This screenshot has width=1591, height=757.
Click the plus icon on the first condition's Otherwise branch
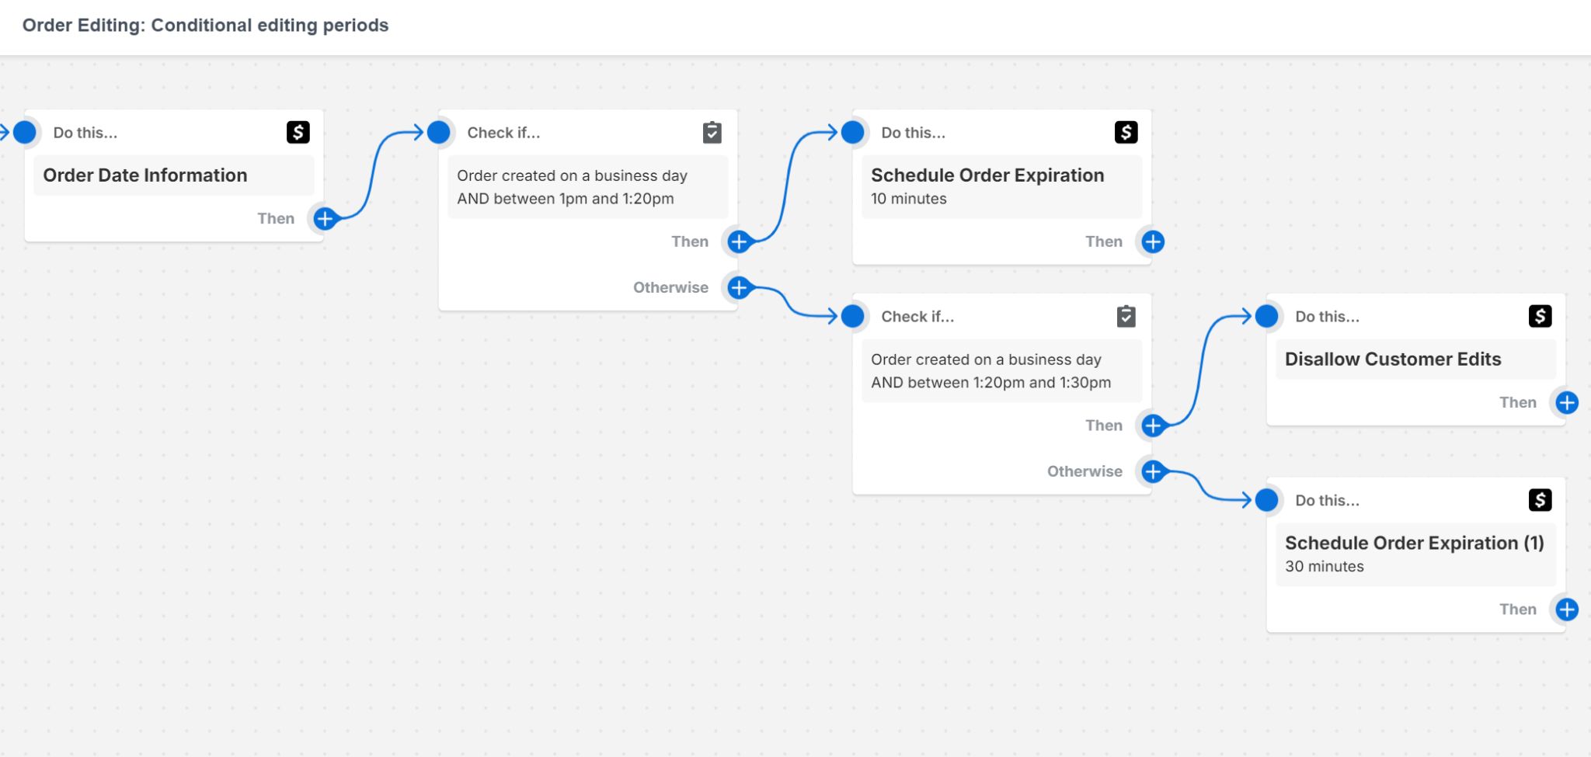pos(737,286)
